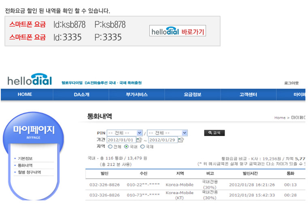308x219 pixels.
Task: Select the 국내 region radio button
Action: pyautogui.click(x=126, y=146)
